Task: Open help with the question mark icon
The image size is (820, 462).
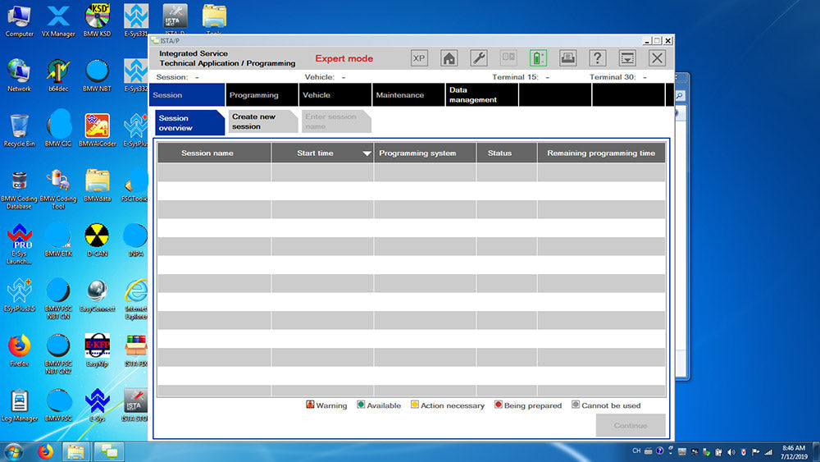Action: tap(598, 58)
